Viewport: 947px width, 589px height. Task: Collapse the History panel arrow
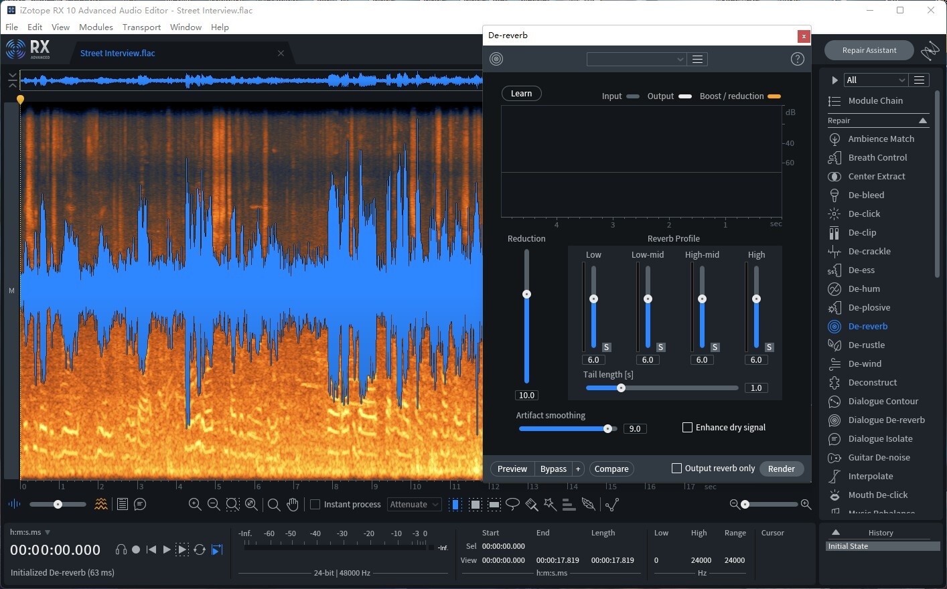[836, 533]
